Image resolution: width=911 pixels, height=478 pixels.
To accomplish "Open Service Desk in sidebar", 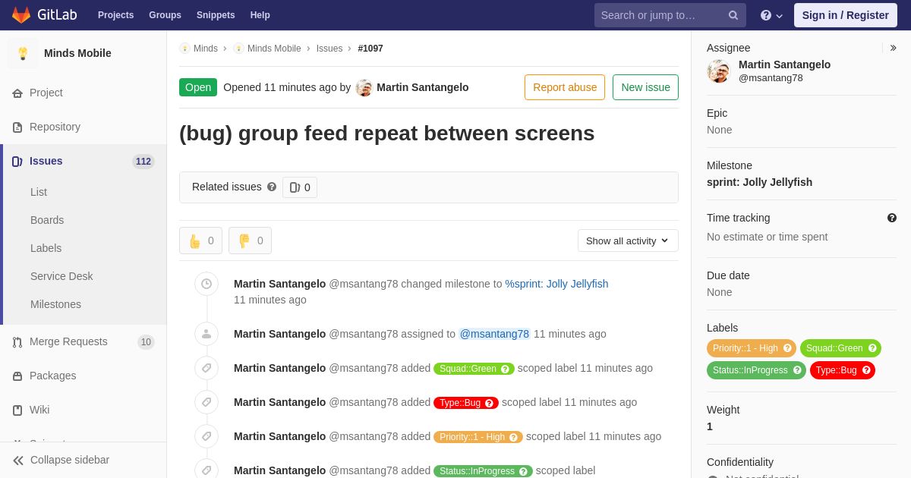I will pyautogui.click(x=61, y=276).
